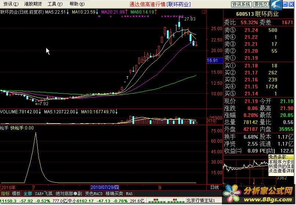The image size is (296, 205).
Task: Click the 联环药业(日线.前复权) chart title
Action: pos(22,12)
